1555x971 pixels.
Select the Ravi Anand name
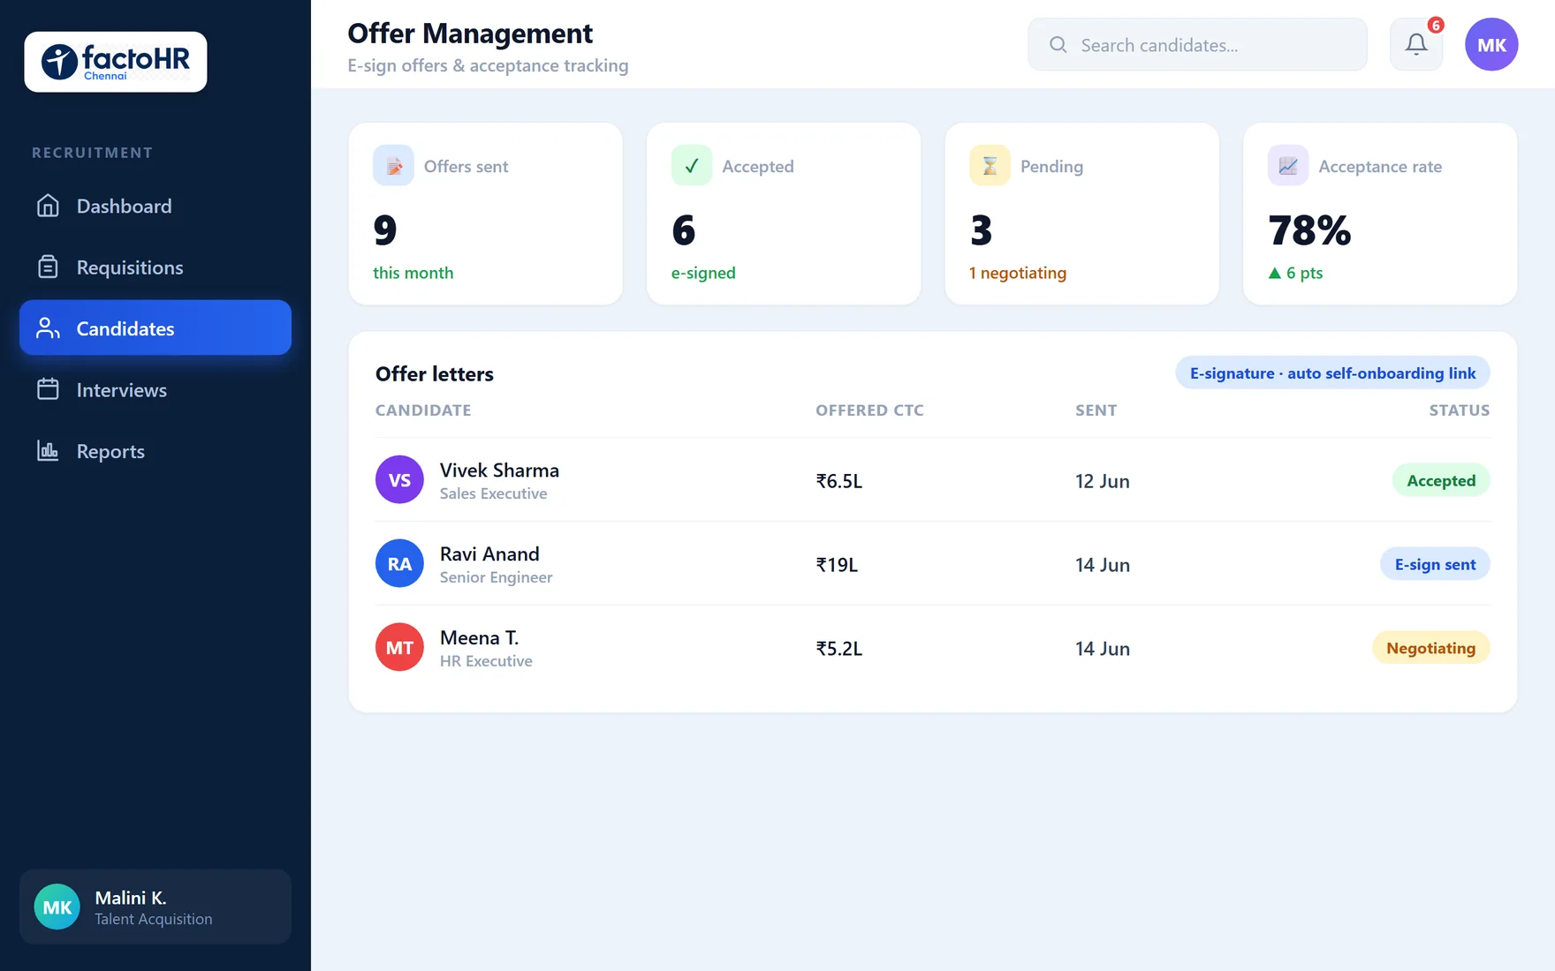point(489,553)
